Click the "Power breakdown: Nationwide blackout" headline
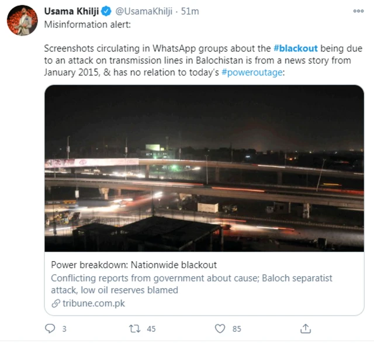The image size is (374, 343). 134,265
